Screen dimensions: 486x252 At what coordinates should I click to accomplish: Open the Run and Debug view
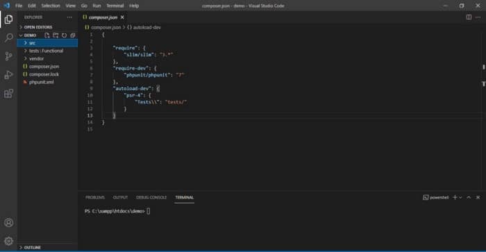pos(8,75)
